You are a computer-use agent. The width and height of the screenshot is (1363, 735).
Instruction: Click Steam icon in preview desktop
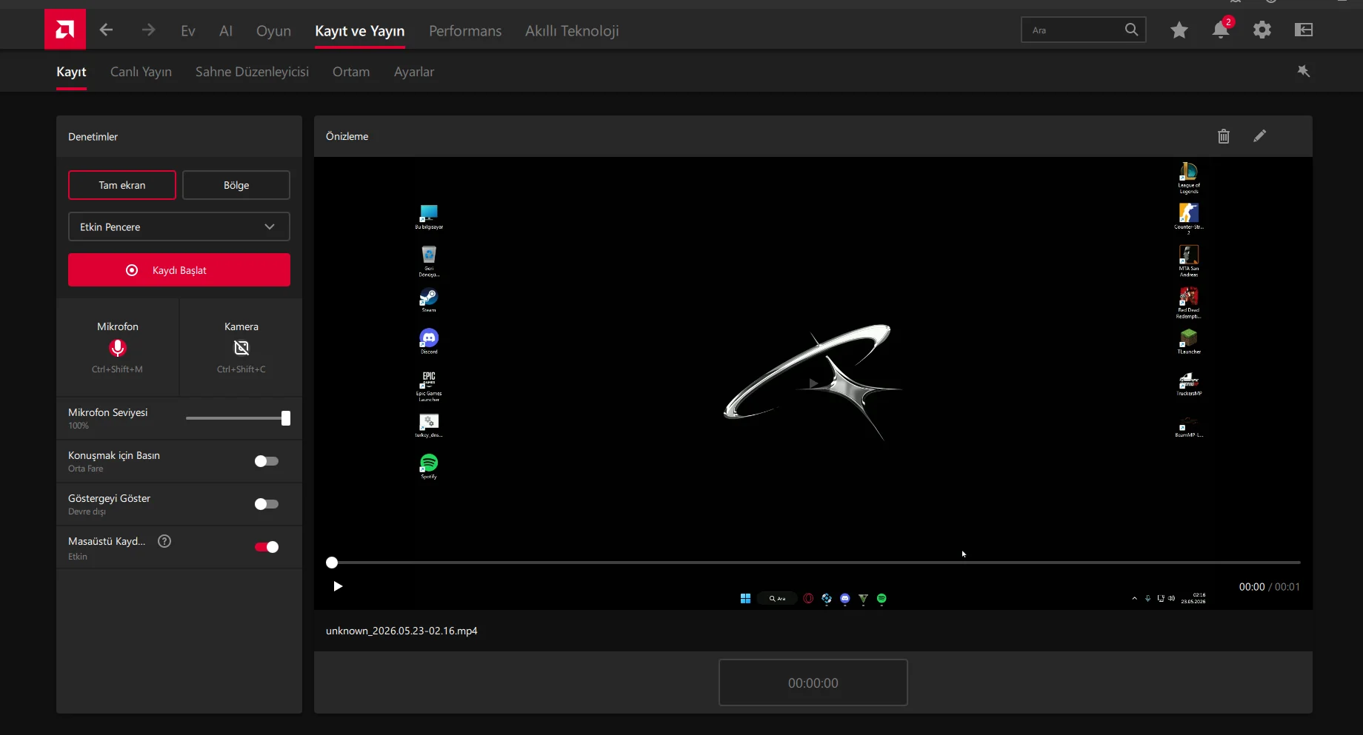[x=429, y=298]
